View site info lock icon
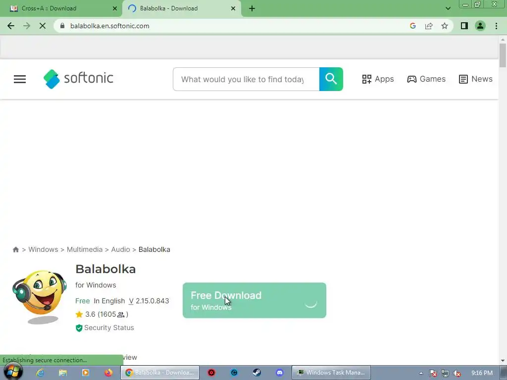The image size is (507, 380). [x=62, y=26]
